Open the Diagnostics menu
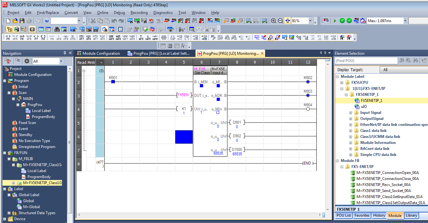Viewport: 428px width, 223px height. (163, 13)
